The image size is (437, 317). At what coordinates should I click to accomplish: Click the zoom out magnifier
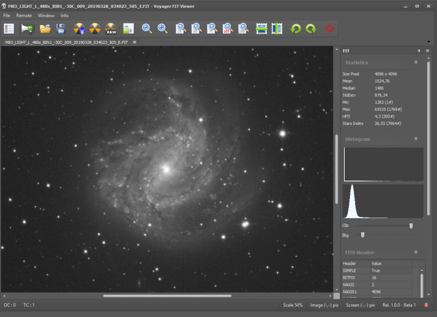coord(147,28)
